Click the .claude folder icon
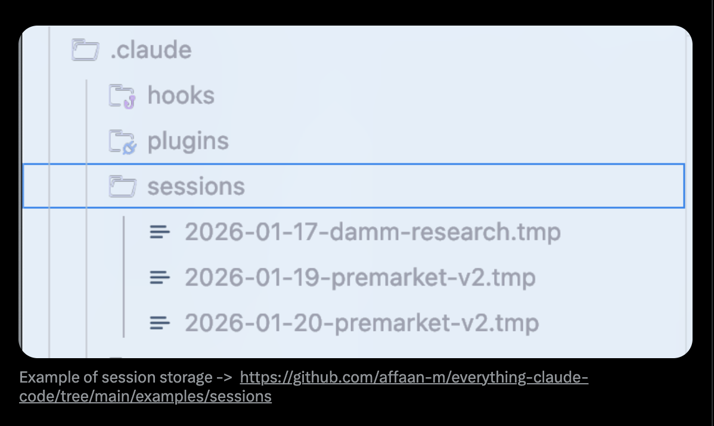714x426 pixels. pyautogui.click(x=85, y=49)
